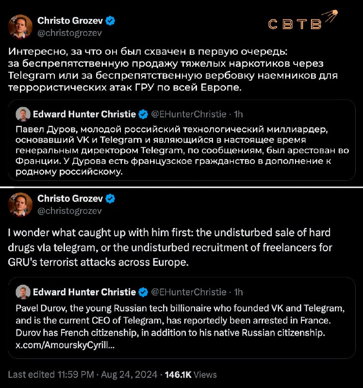Open @christogrozev handle in top tweet

click(69, 33)
